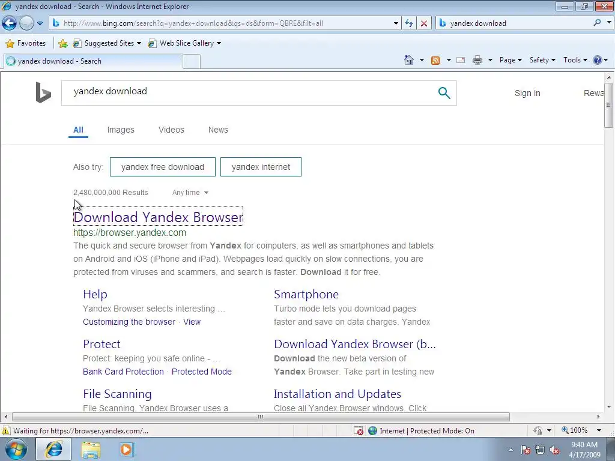Click the RSS Feeds icon

435,60
